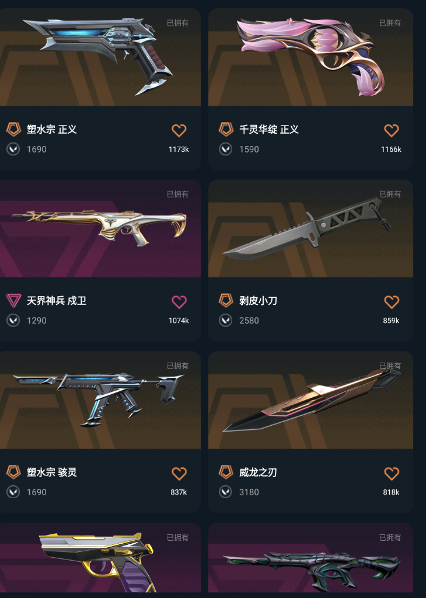This screenshot has height=598, width=426.
Task: Click the VP currency icon beside 2580
Action: (226, 321)
